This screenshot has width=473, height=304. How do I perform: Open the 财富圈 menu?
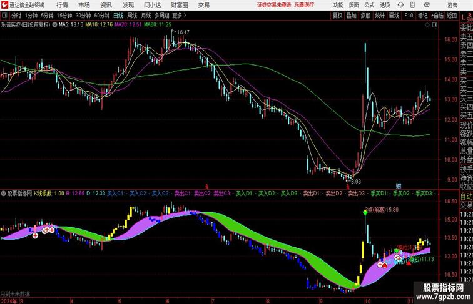click(179, 5)
